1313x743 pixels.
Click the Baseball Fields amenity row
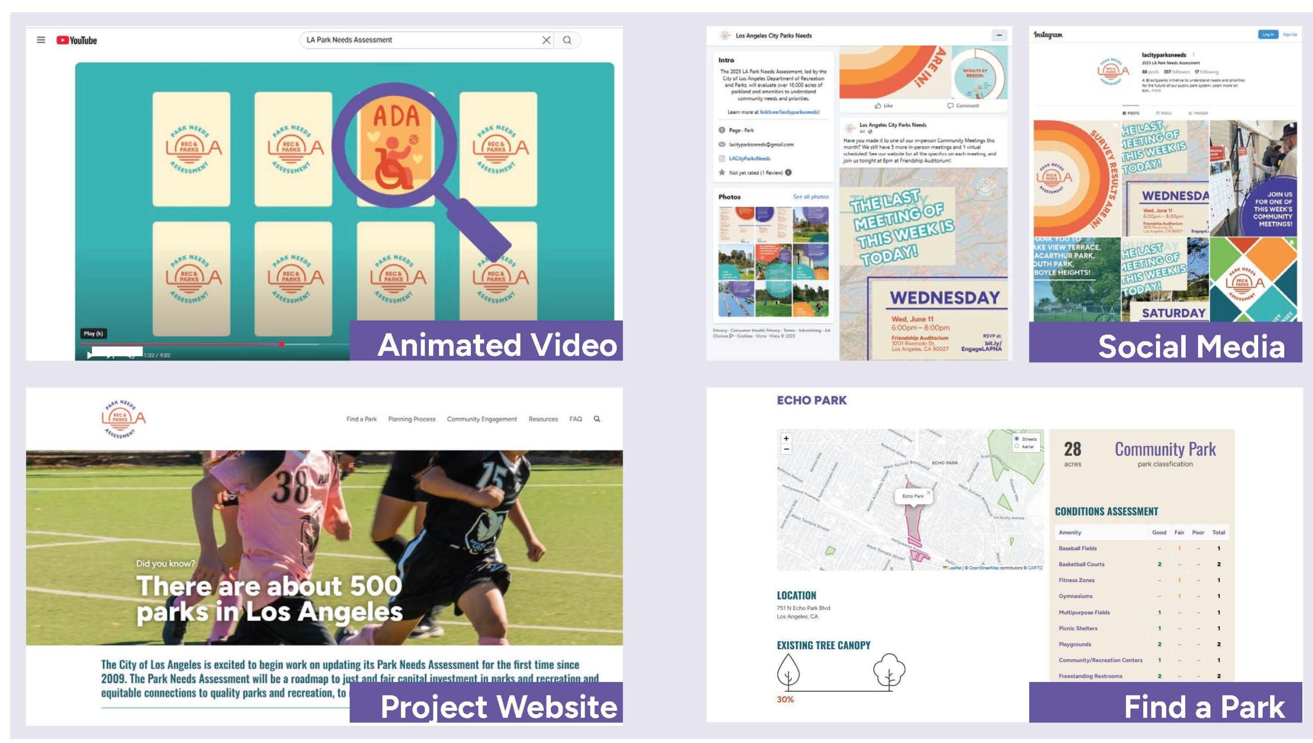pyautogui.click(x=1142, y=548)
